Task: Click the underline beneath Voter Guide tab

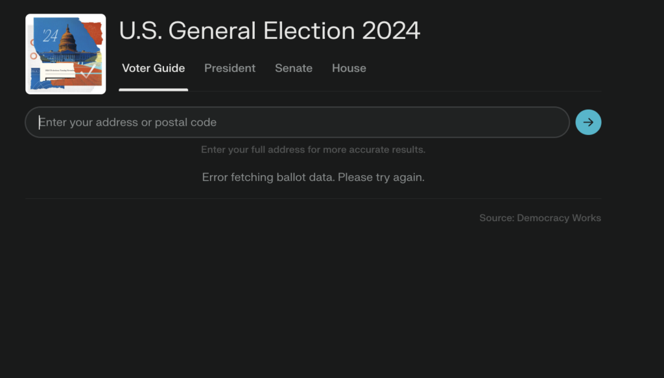Action: 153,89
